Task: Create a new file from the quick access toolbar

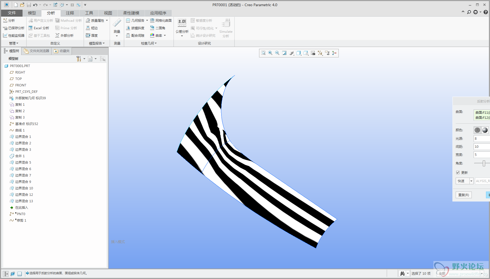Action: [16, 5]
